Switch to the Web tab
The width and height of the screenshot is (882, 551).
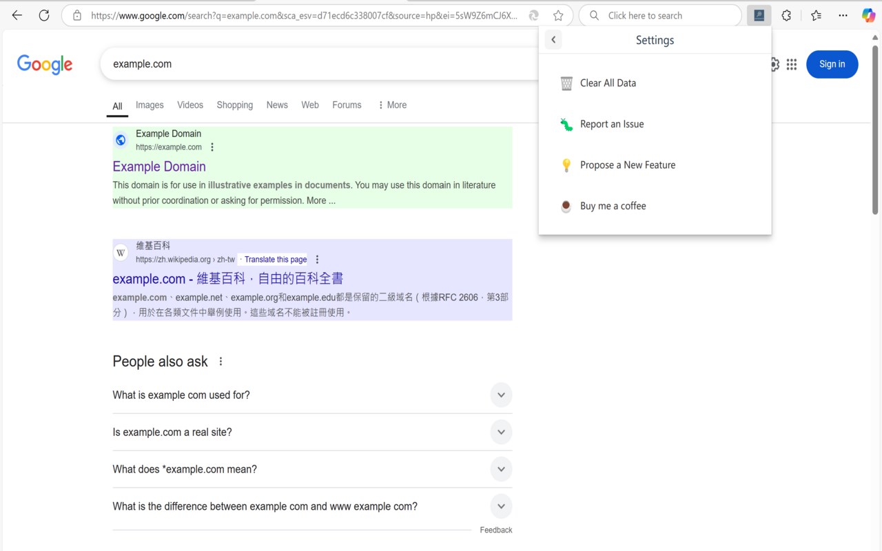pos(310,105)
